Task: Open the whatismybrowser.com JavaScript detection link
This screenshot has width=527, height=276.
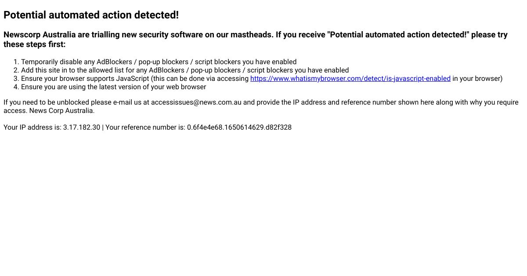Action: (x=350, y=79)
